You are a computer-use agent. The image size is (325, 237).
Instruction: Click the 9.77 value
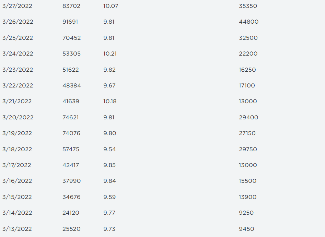click(109, 213)
